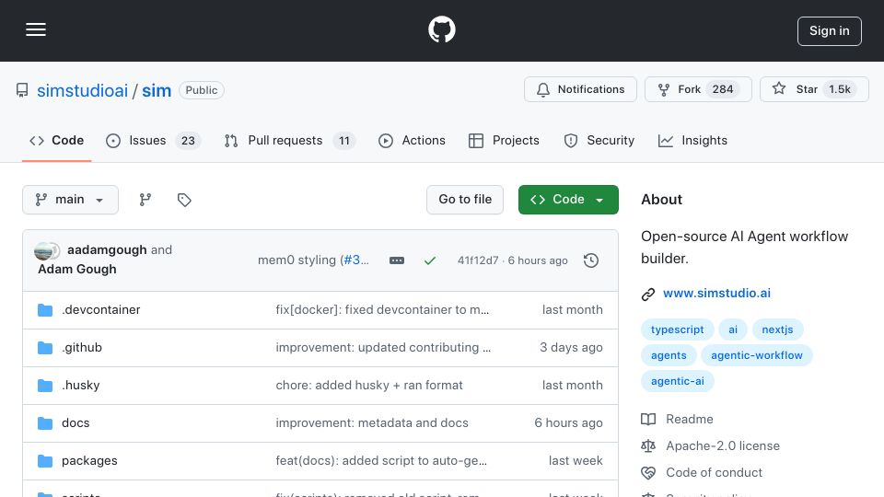Click the Notifications button
This screenshot has height=497, width=884.
(x=580, y=89)
